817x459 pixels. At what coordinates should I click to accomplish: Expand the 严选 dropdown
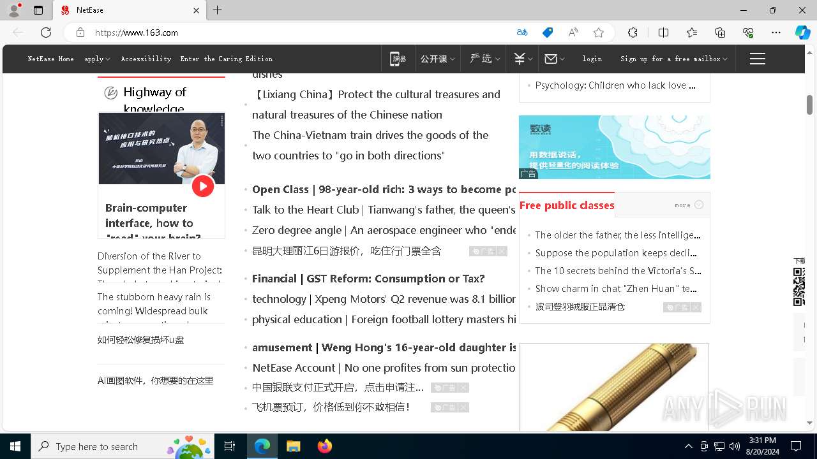(x=485, y=59)
